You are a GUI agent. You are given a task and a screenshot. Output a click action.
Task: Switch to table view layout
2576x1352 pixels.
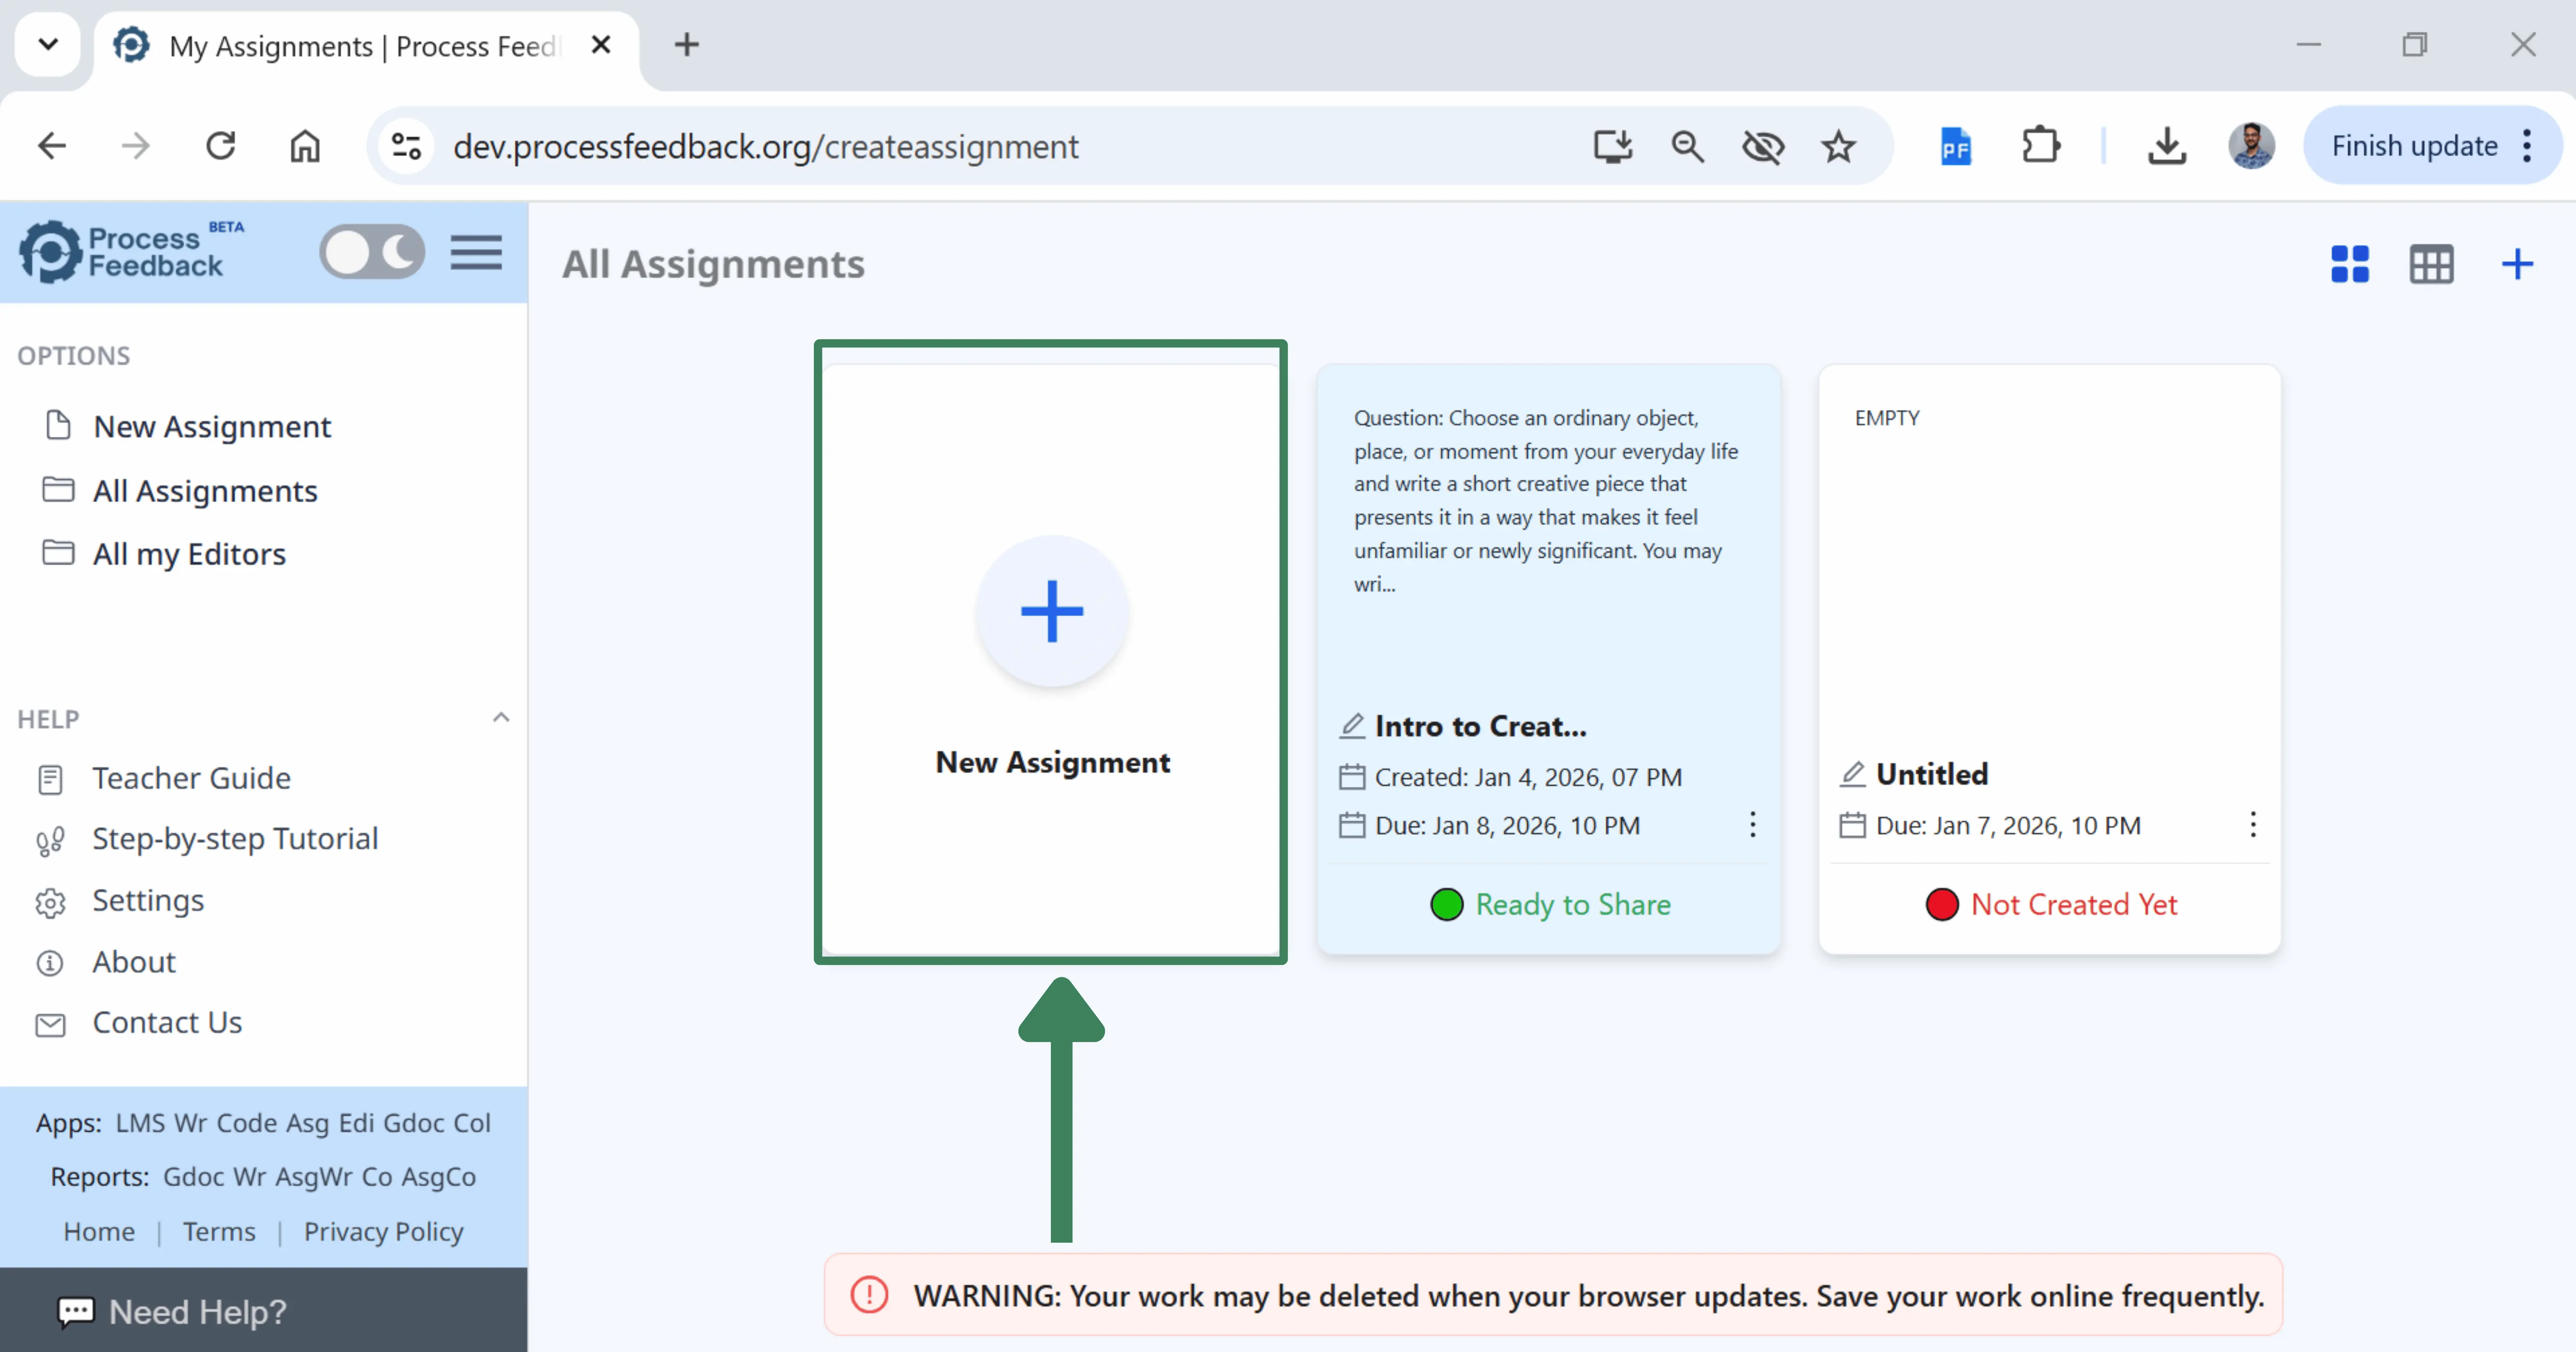(2431, 265)
